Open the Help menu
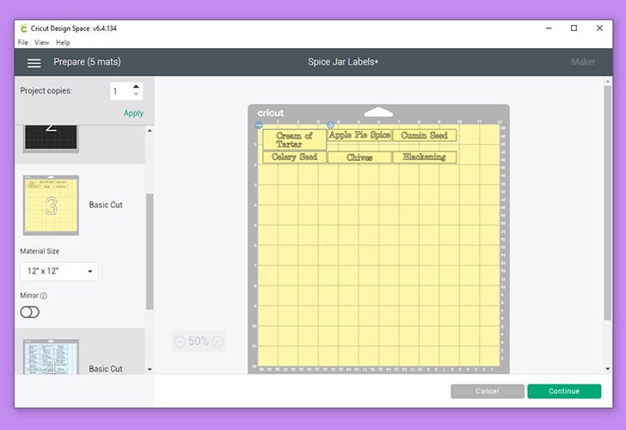Viewport: 626px width, 430px height. 63,42
